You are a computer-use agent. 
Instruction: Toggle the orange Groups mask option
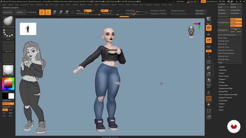click(x=236, y=23)
